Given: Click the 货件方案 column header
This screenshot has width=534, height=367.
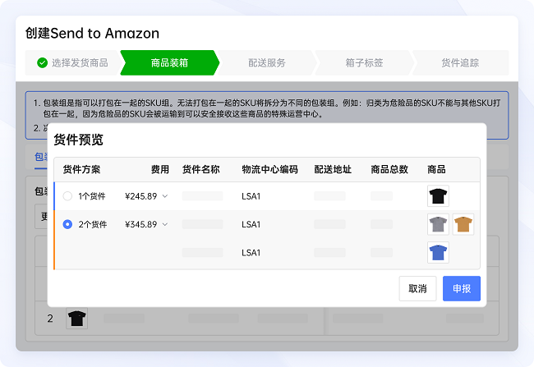Looking at the screenshot, I should [81, 169].
